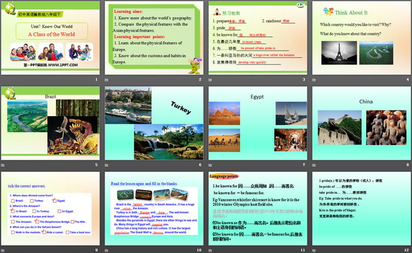Screen dimensions: 412x253
Task: Click the animation star icon under slide 9
Action: coord(3,250)
